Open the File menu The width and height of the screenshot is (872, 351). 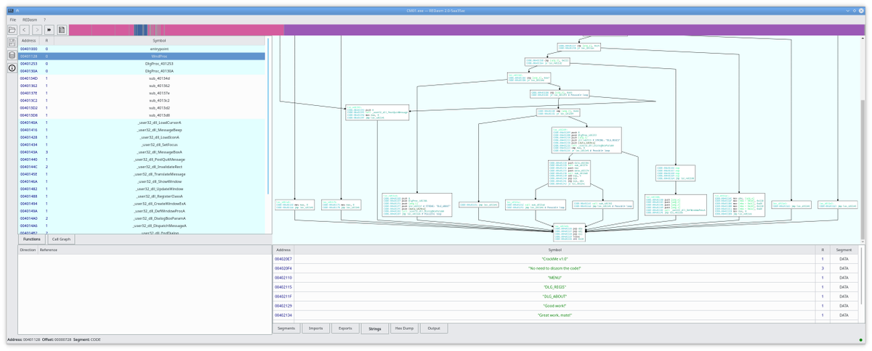12,20
